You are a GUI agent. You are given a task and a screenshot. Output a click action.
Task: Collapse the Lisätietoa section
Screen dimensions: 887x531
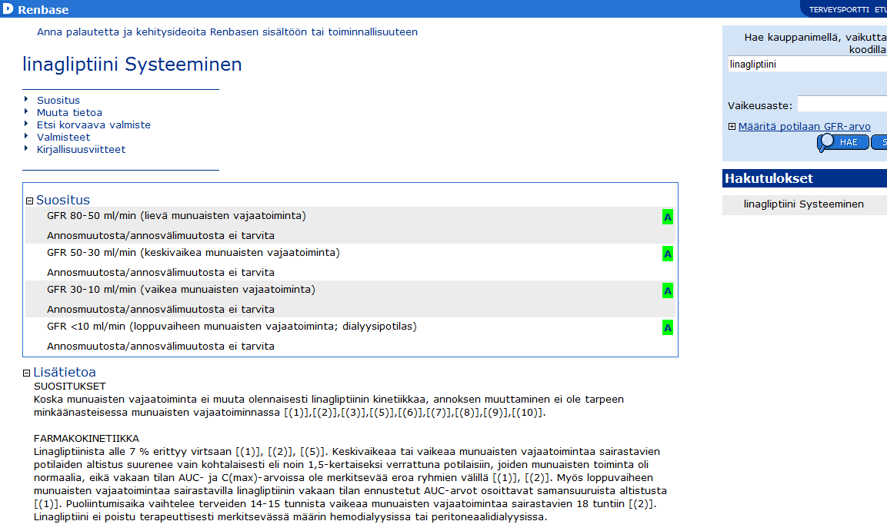click(27, 373)
